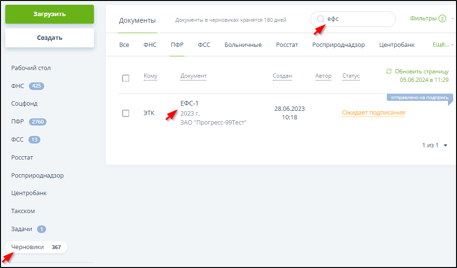This screenshot has width=457, height=268.
Task: Sort by the Создан column header
Action: pos(282,76)
